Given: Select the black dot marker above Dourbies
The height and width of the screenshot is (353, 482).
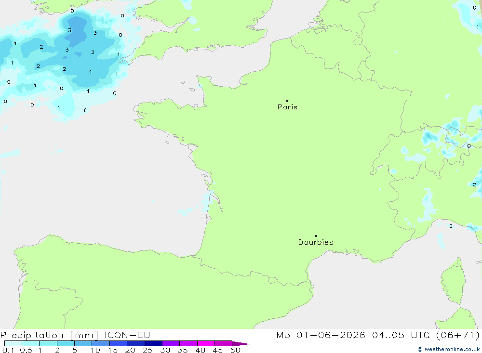Looking at the screenshot, I should click(x=316, y=236).
